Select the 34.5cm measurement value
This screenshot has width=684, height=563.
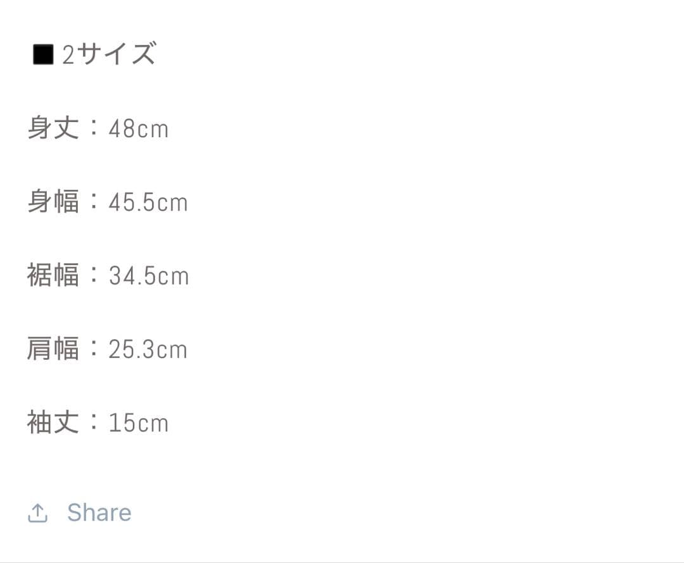pos(149,276)
